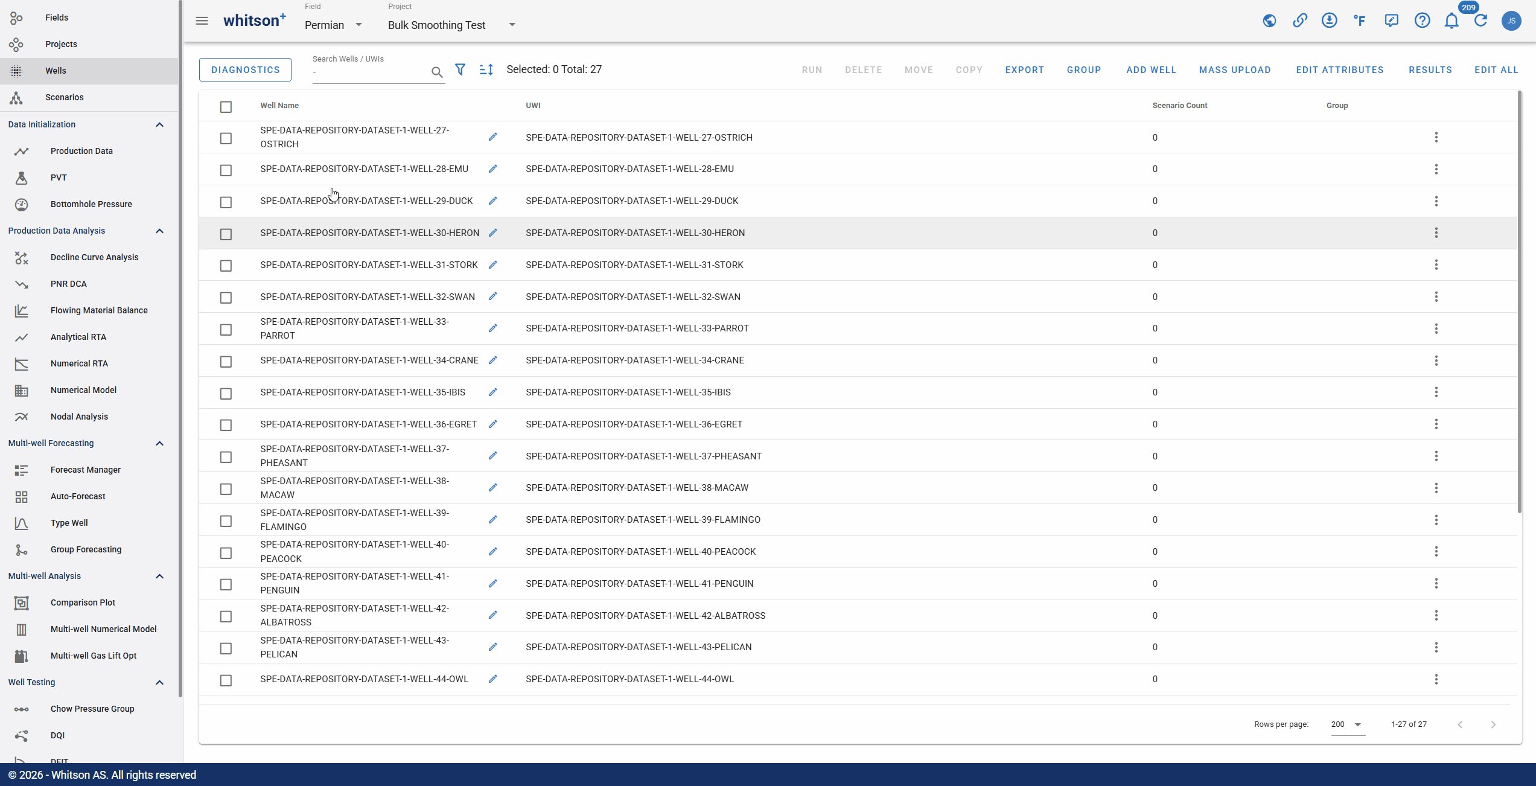Open Forecast Manager in the sidebar
This screenshot has width=1536, height=786.
[x=89, y=470]
